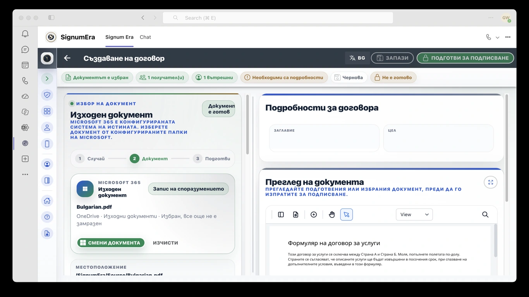The height and width of the screenshot is (297, 529).
Task: Change language with the BG selector
Action: (357, 58)
